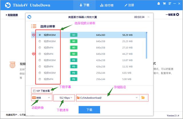Viewport: 183px width, 119px height.
Task: Click SD badge on 58.29 MB row
Action: click(x=74, y=35)
